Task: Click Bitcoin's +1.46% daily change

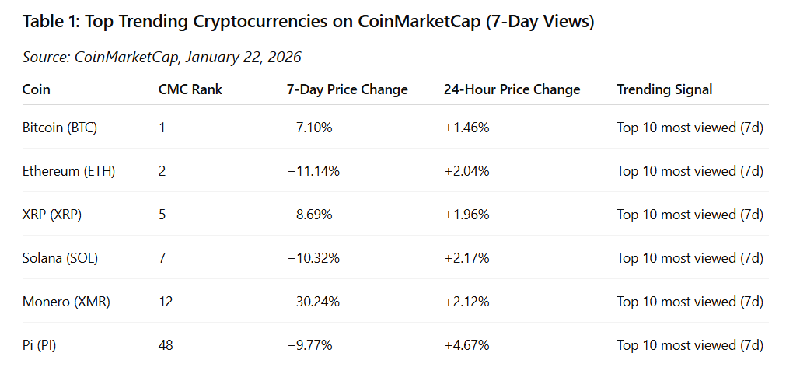Action: tap(466, 128)
